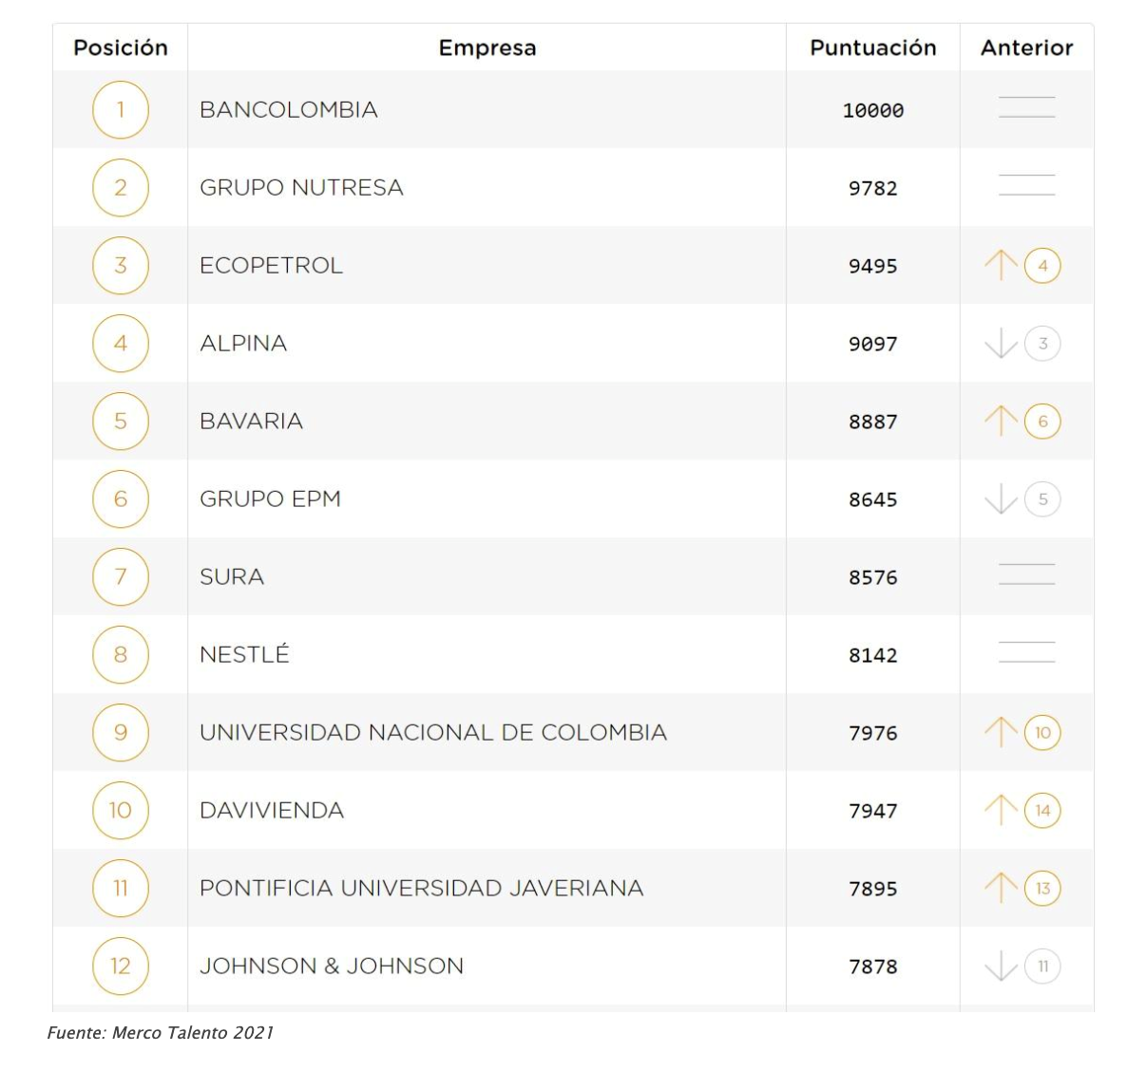Viewport: 1146px width, 1071px height.
Task: Click the up arrow in the Davivienda row
Action: click(x=1001, y=810)
